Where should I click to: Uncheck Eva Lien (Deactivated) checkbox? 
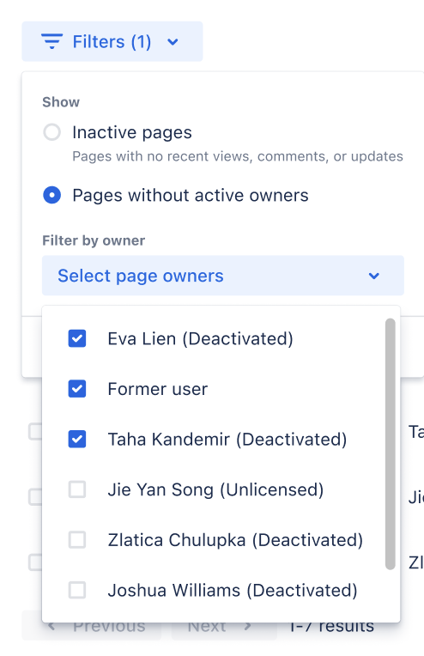[77, 338]
